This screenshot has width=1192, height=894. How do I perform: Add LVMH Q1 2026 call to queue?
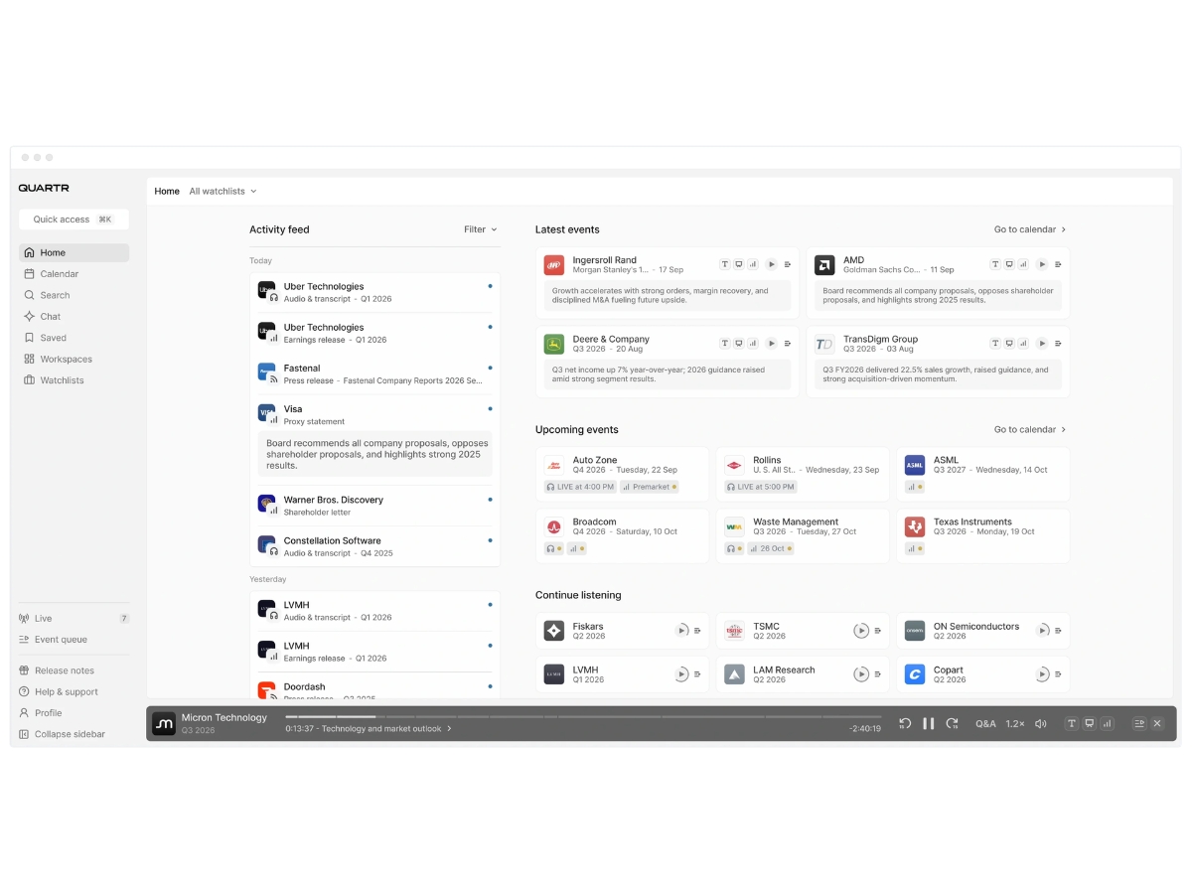[697, 674]
